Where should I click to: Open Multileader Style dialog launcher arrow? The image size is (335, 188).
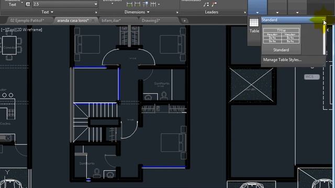[244, 13]
